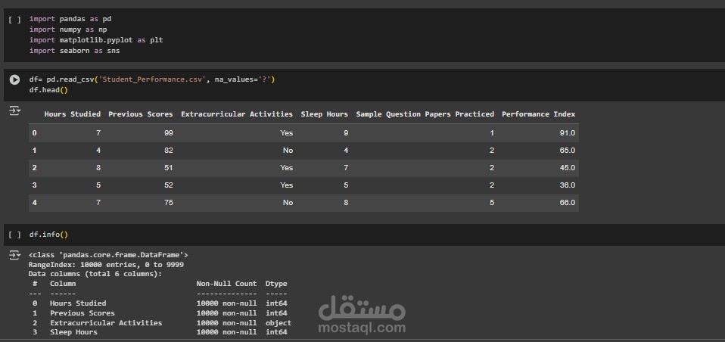This screenshot has height=342, width=725.
Task: Click the 'Previous Scores' table column header
Action: pos(141,114)
